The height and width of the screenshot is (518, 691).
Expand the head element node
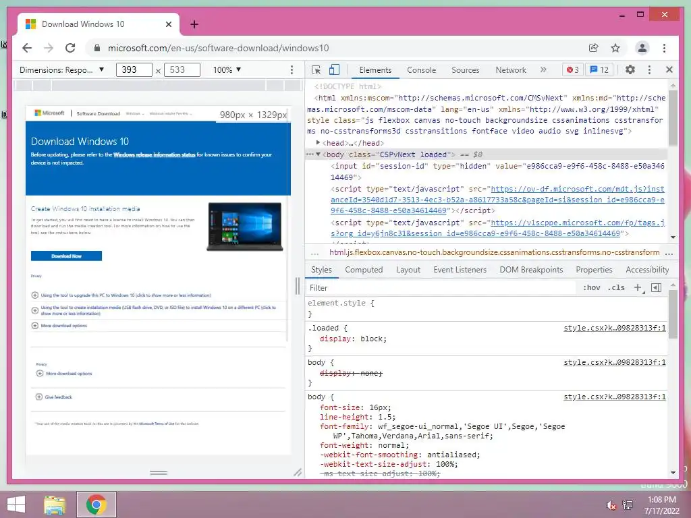(319, 143)
